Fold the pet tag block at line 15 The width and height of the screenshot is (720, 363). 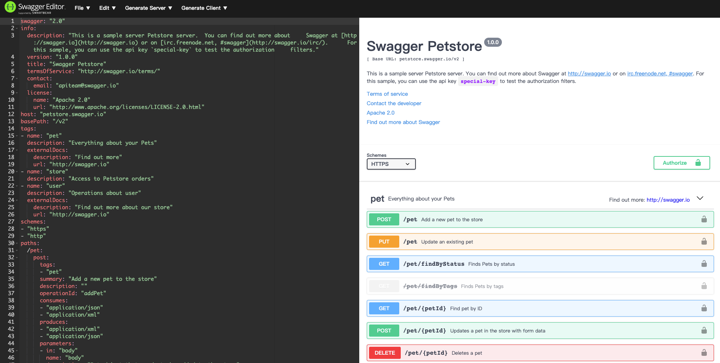(17, 136)
